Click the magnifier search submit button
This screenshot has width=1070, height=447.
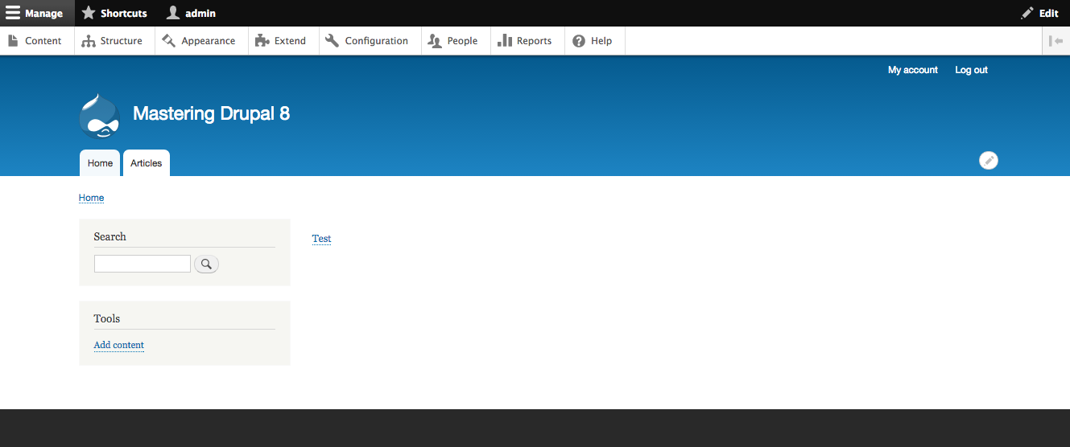point(206,264)
